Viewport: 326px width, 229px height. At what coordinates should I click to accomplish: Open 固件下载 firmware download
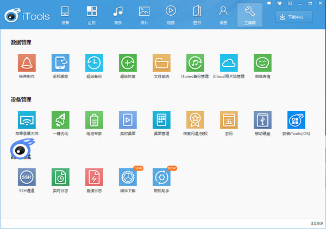click(128, 177)
